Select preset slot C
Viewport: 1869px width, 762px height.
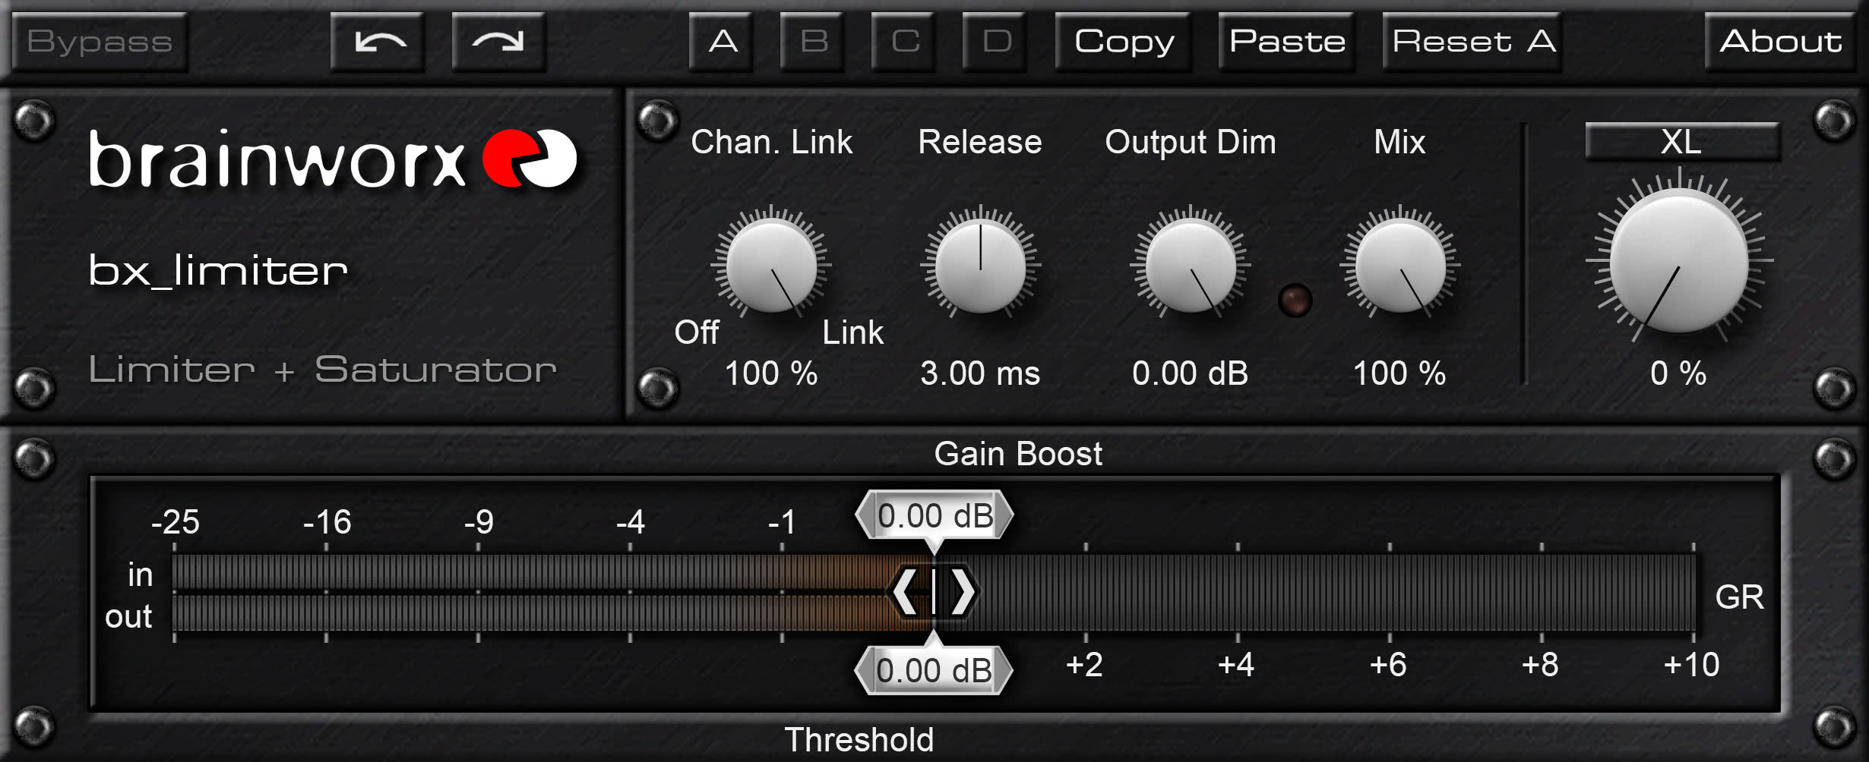904,42
